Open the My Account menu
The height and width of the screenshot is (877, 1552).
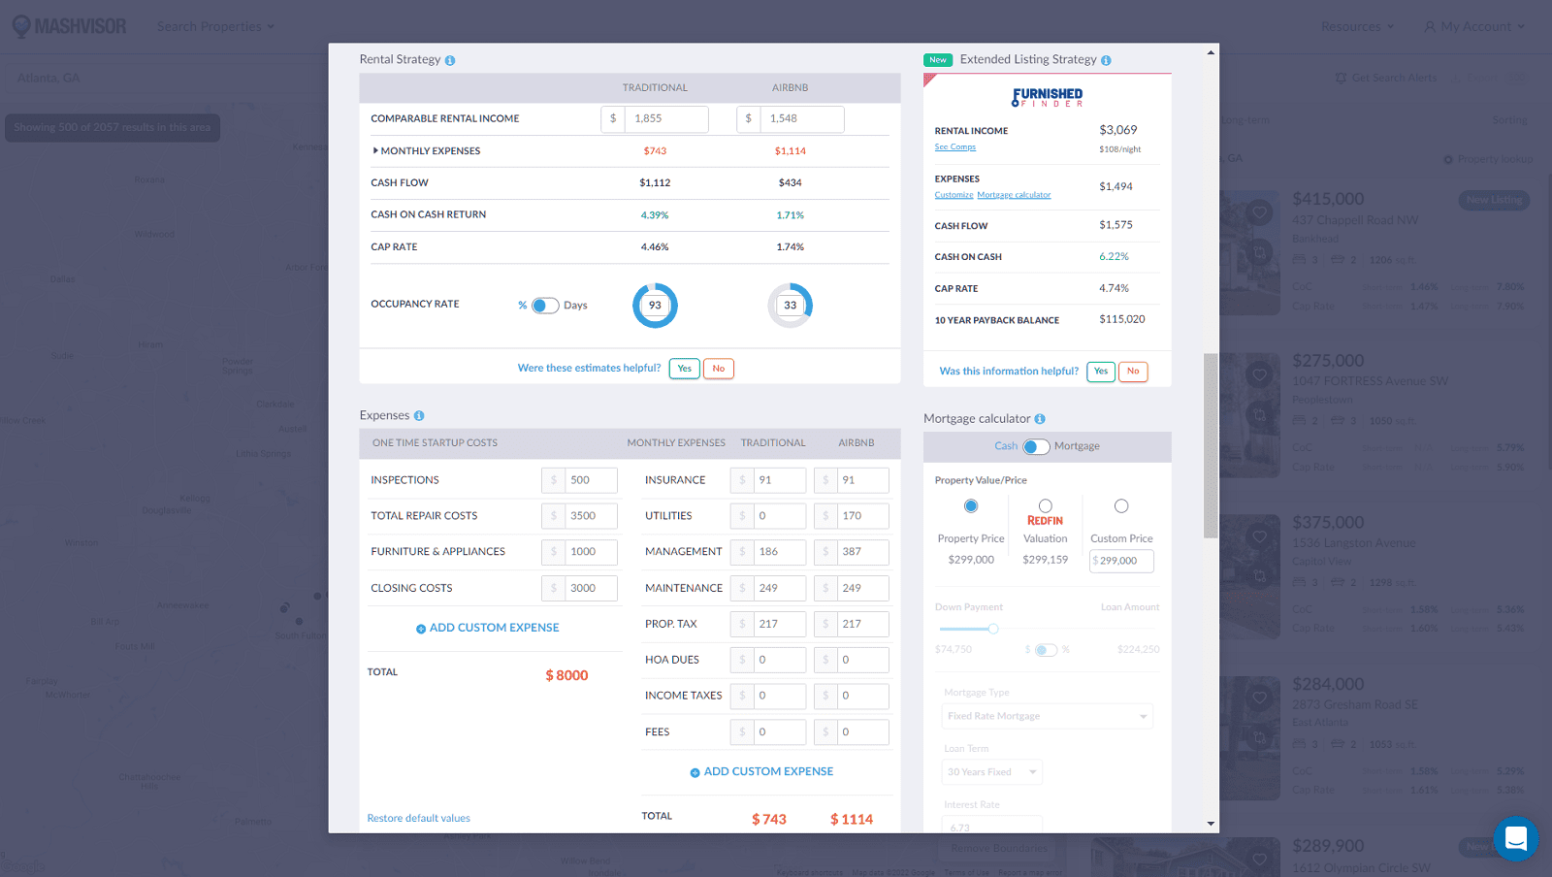[1474, 26]
